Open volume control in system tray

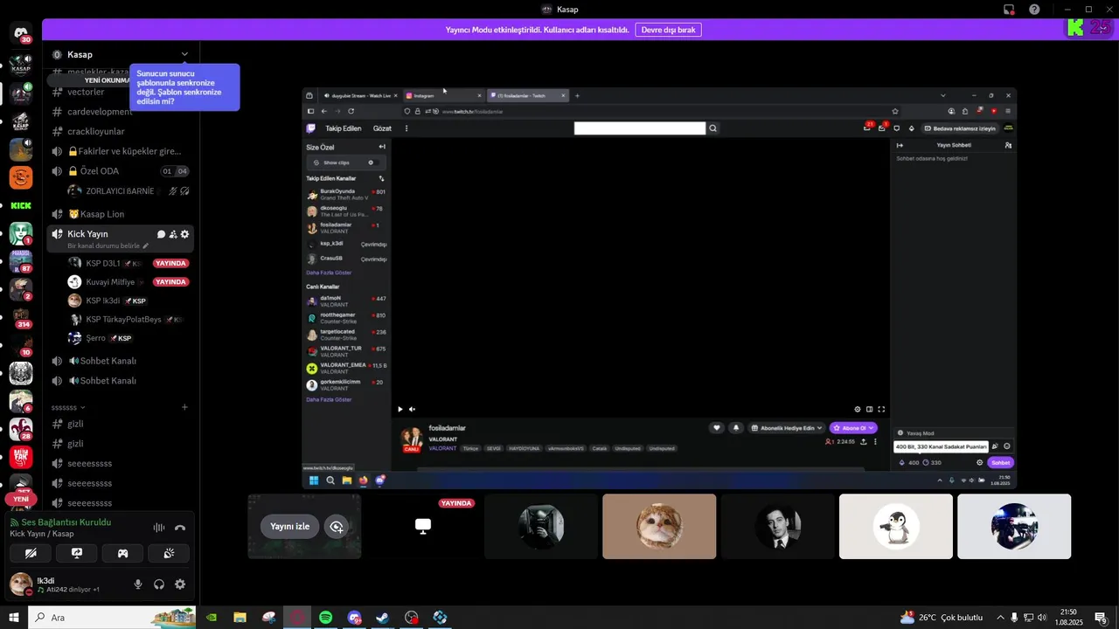(x=1042, y=618)
